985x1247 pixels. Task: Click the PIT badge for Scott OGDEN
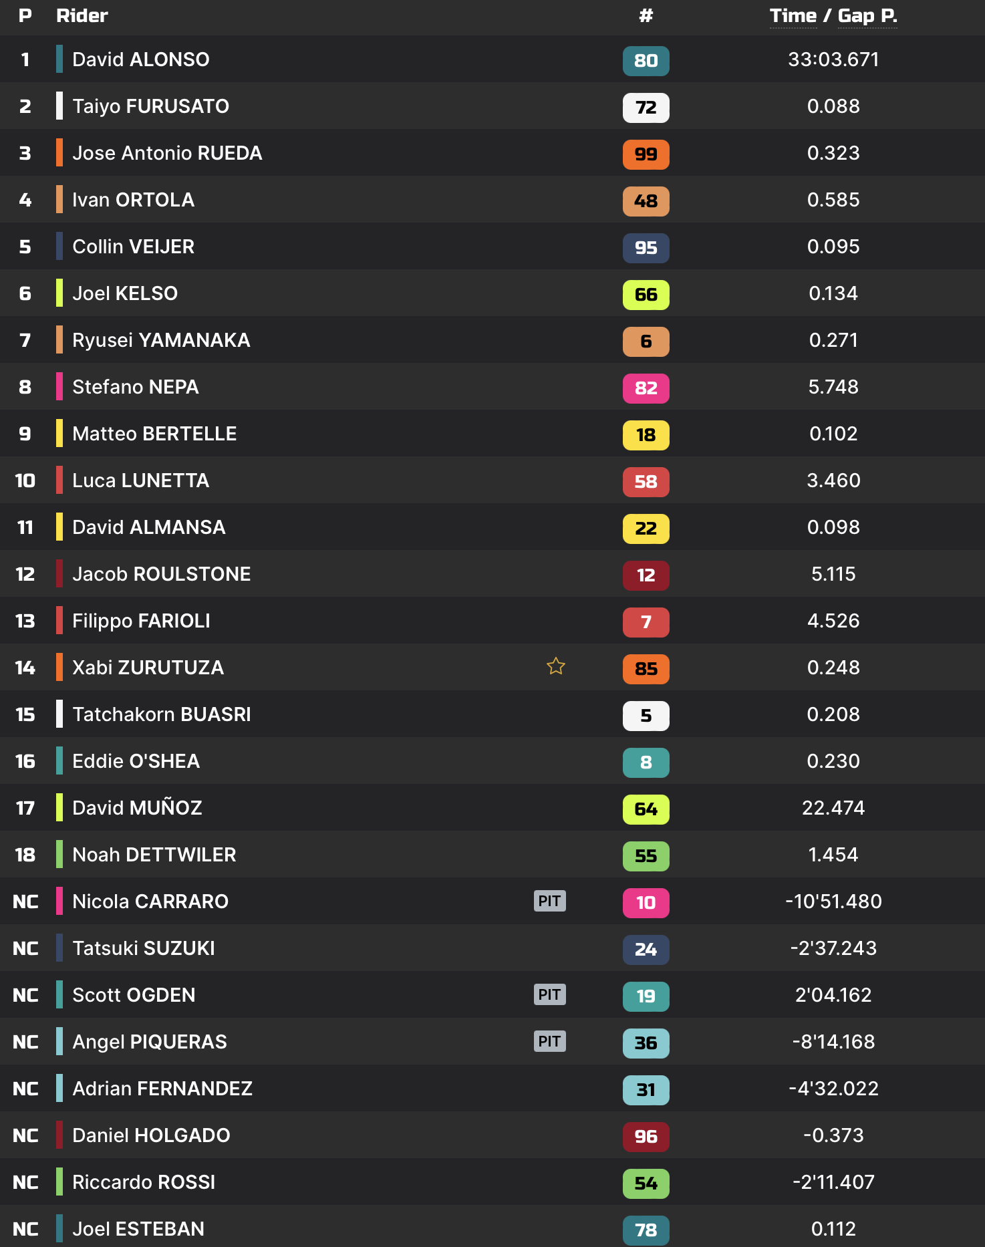coord(549,994)
